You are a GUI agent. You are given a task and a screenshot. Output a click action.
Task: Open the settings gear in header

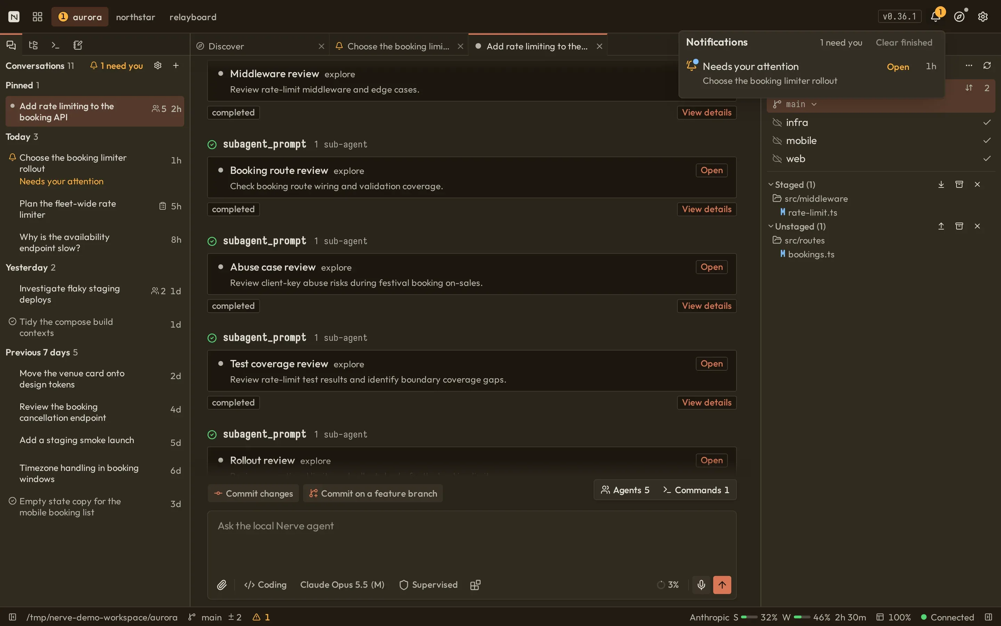(983, 17)
